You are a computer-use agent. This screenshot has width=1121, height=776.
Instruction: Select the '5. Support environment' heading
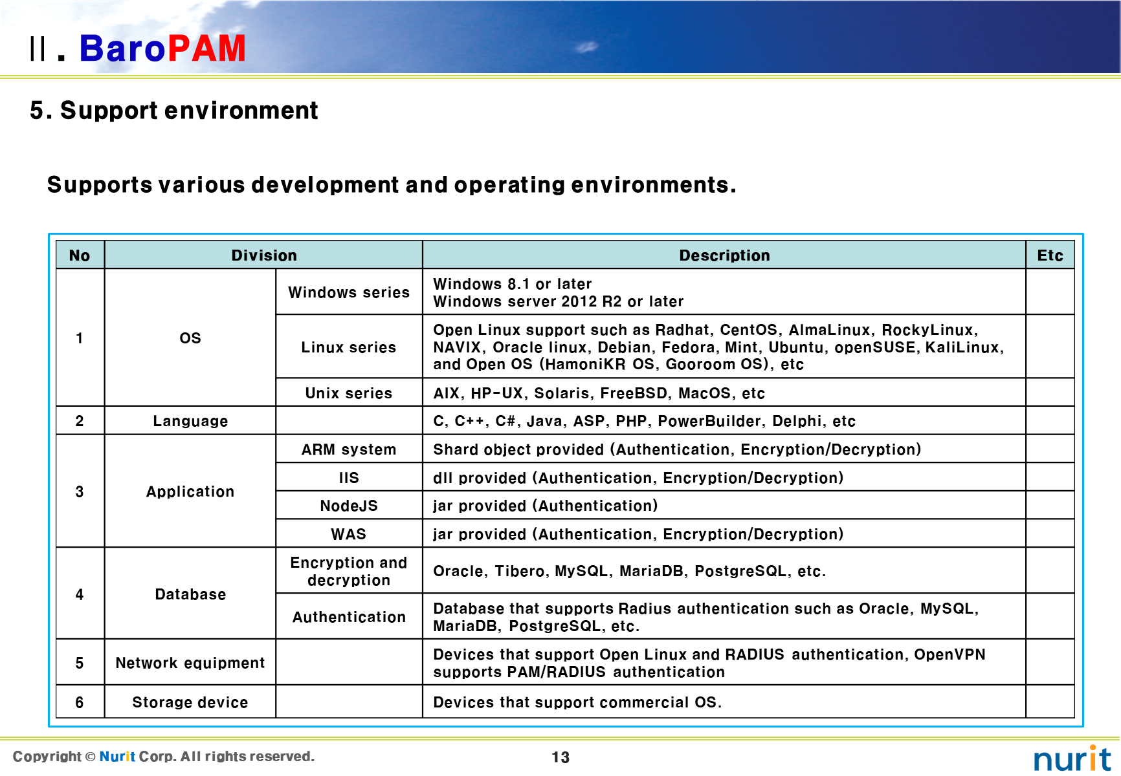click(173, 111)
